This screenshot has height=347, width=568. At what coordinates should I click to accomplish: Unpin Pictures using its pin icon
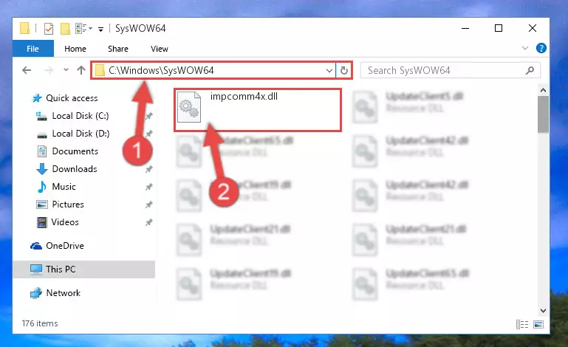(149, 205)
